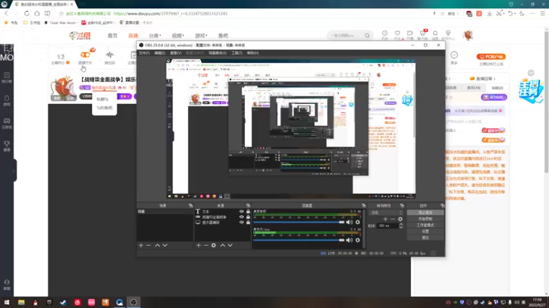
Task: Add a new source with the Sources plus icon
Action: click(x=198, y=246)
